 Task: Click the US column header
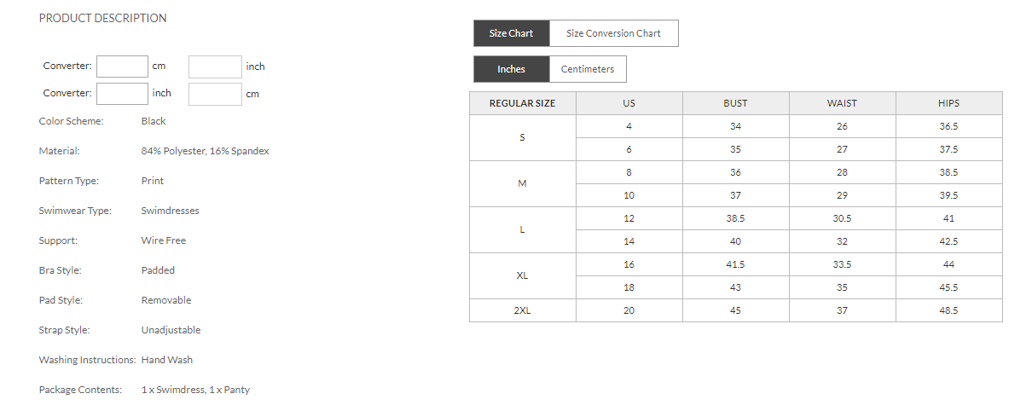click(629, 103)
